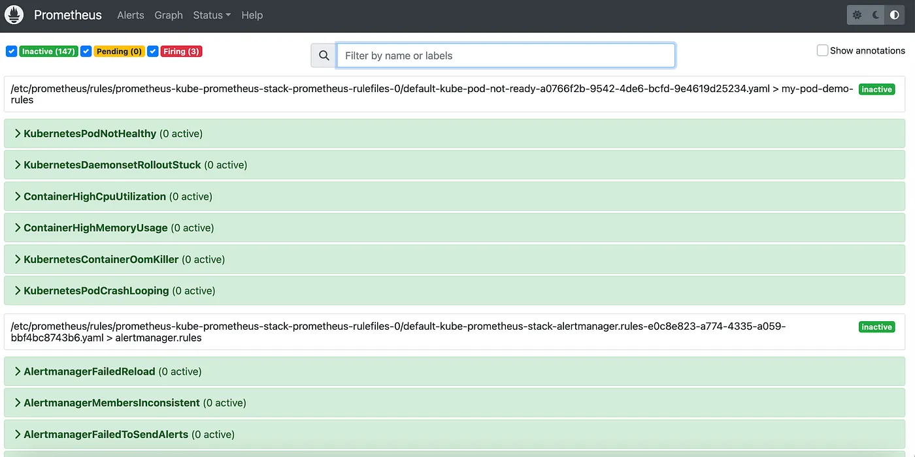Click the Firing (3) red badge
Image resolution: width=915 pixels, height=457 pixels.
[x=182, y=51]
